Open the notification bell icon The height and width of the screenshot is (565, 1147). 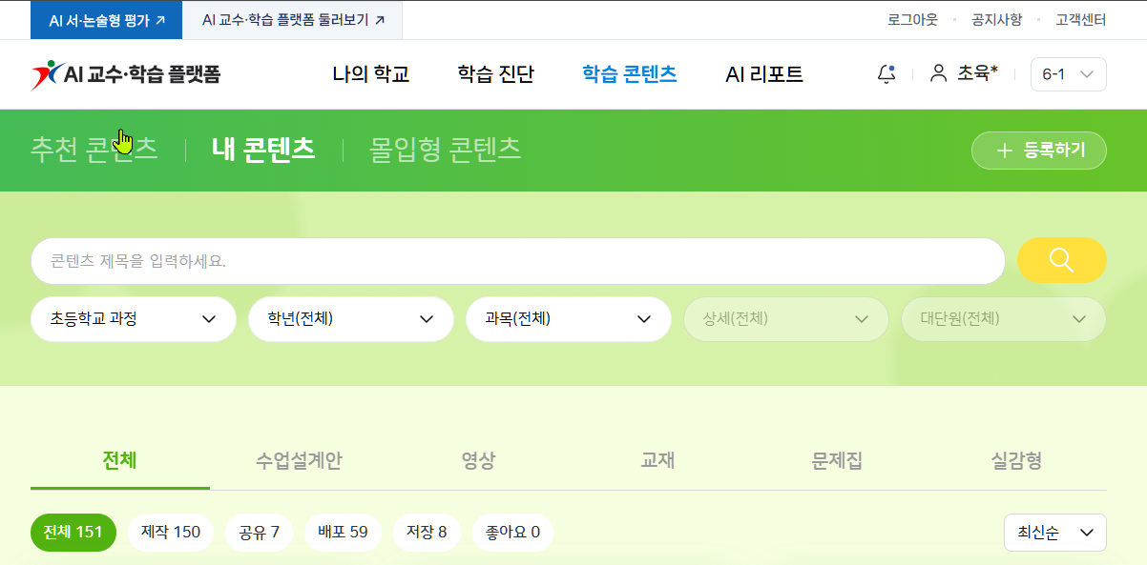pos(886,74)
